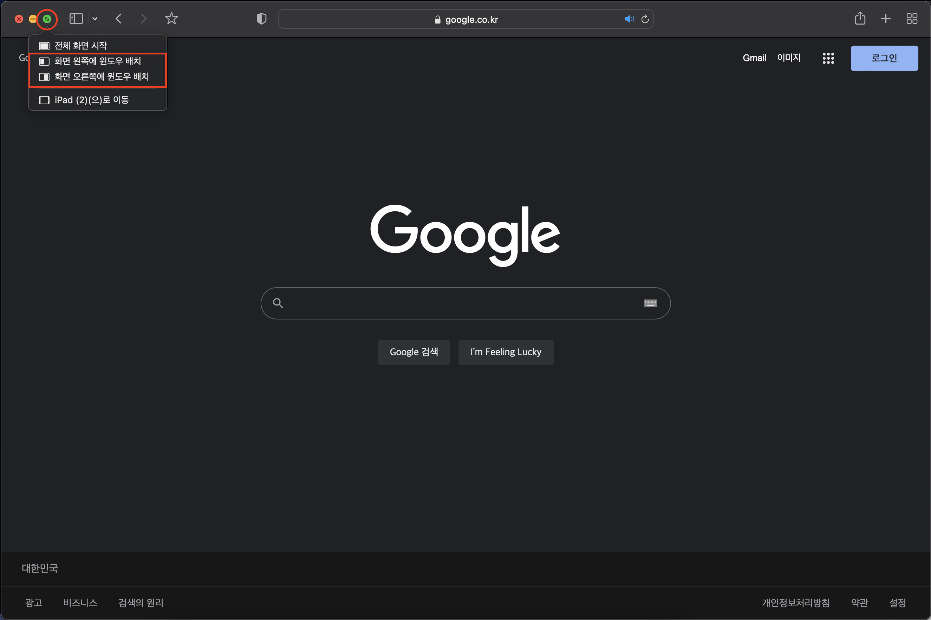Viewport: 931px width, 620px height.
Task: Show tab overview grid icon
Action: pyautogui.click(x=912, y=19)
